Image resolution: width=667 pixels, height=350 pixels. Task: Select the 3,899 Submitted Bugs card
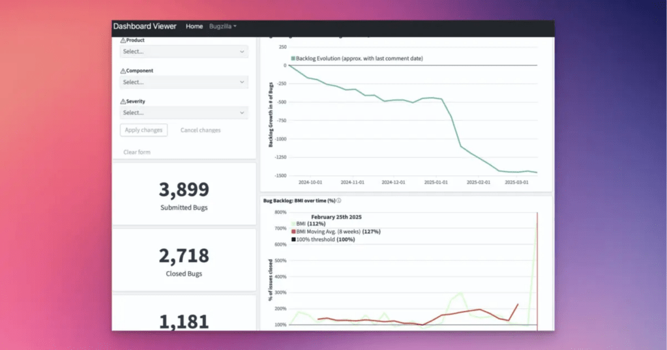tap(184, 194)
